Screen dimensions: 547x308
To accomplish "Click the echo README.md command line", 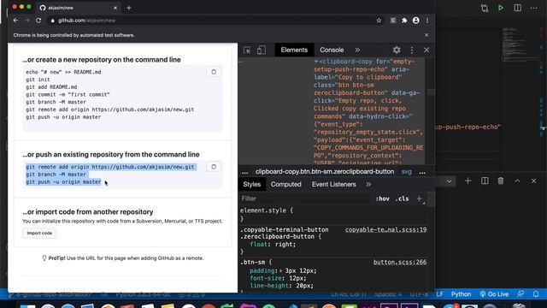I will pyautogui.click(x=63, y=72).
